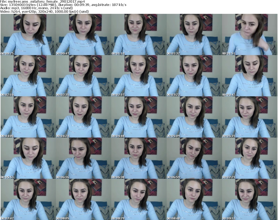The height and width of the screenshot is (220, 278).
Task: Click the 00:09:11 preview frame
Action: pos(250,199)
